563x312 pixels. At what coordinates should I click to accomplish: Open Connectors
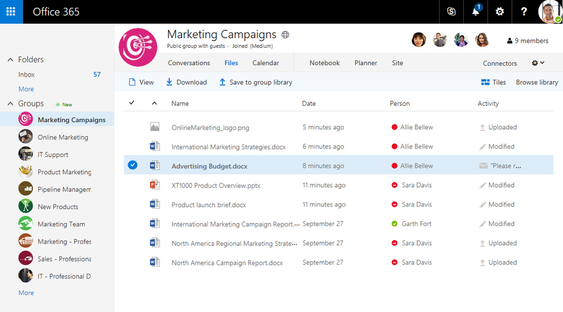(500, 64)
